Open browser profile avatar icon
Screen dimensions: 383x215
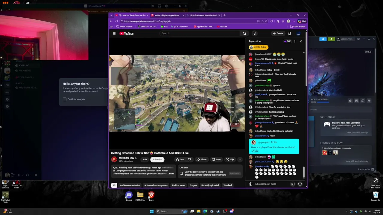(288, 21)
